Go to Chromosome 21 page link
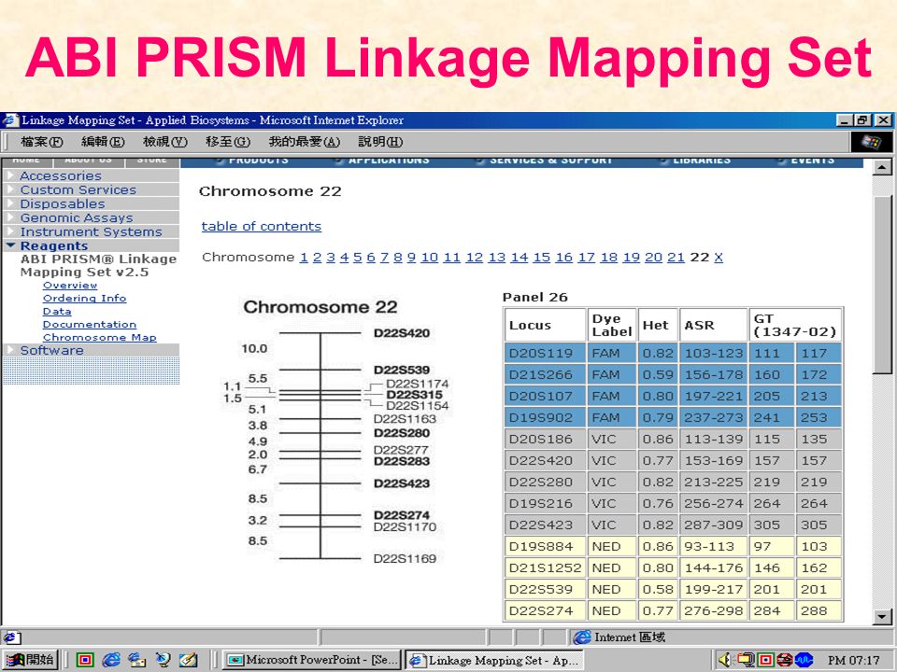 coord(676,258)
